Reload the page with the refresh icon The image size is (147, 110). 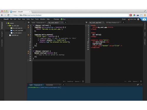pos(8,15)
